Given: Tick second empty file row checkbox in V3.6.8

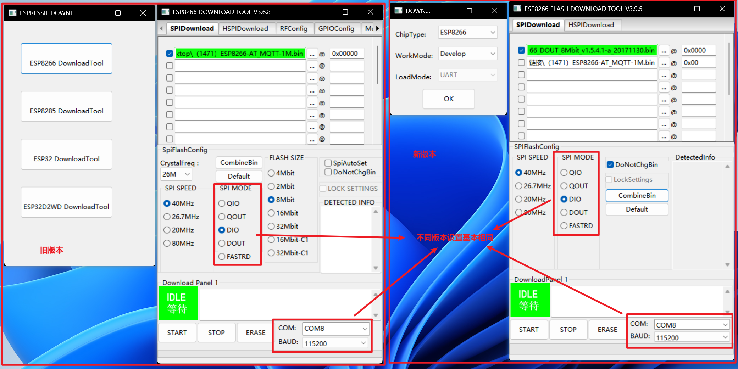Looking at the screenshot, I should (170, 78).
